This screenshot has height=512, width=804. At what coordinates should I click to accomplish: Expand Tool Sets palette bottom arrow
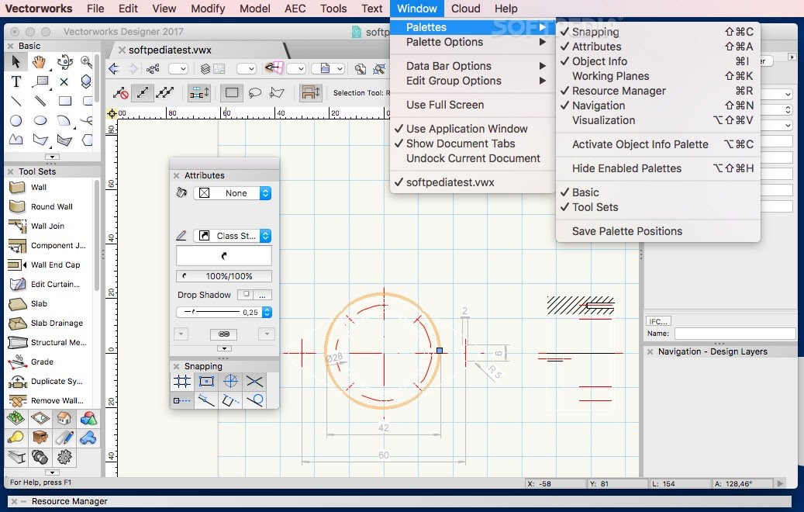tap(52, 472)
